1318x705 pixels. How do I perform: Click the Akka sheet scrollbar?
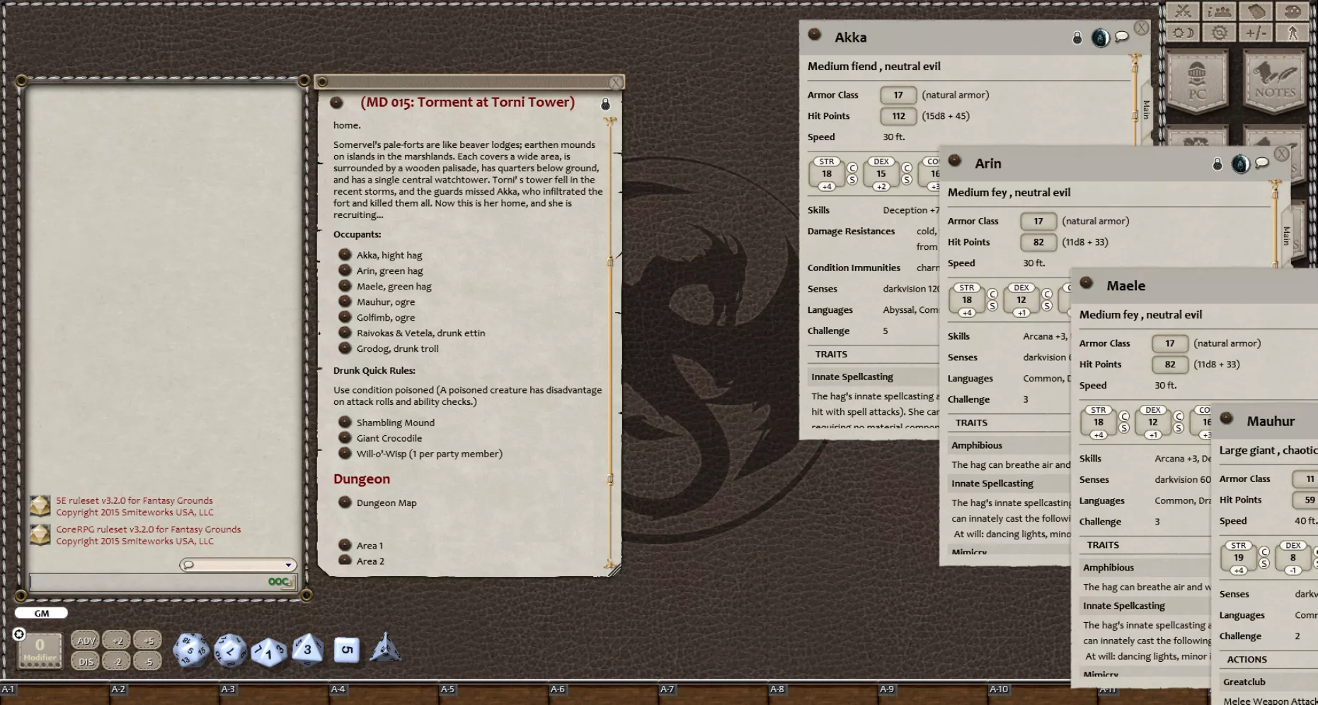tap(1135, 99)
